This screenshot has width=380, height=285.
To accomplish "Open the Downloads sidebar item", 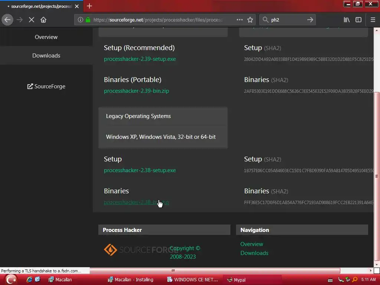I will coord(46,56).
